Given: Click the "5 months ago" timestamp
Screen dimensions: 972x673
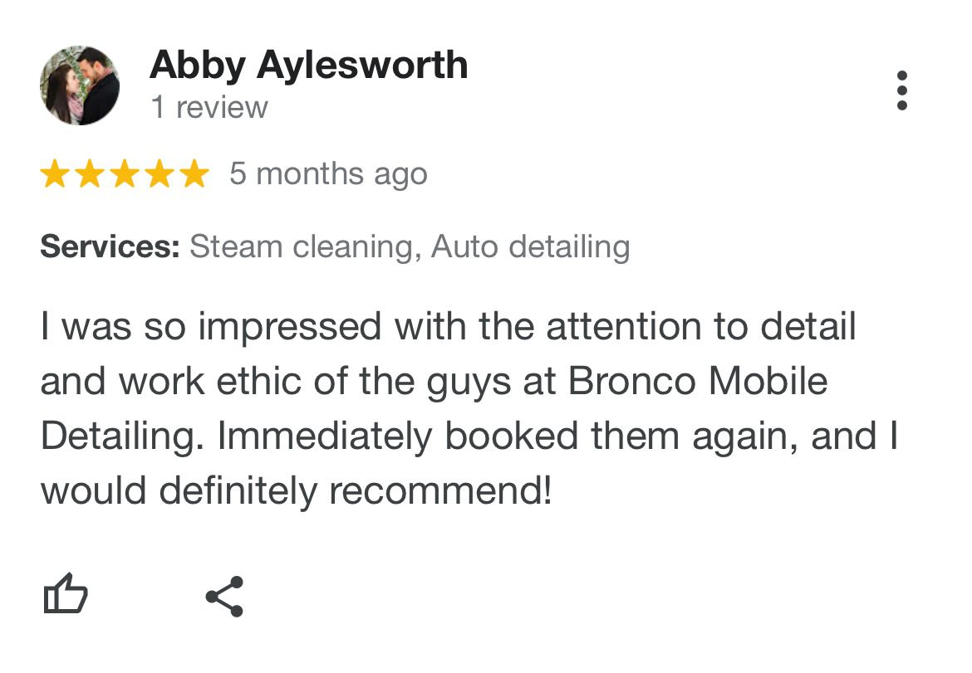Looking at the screenshot, I should pos(328,174).
